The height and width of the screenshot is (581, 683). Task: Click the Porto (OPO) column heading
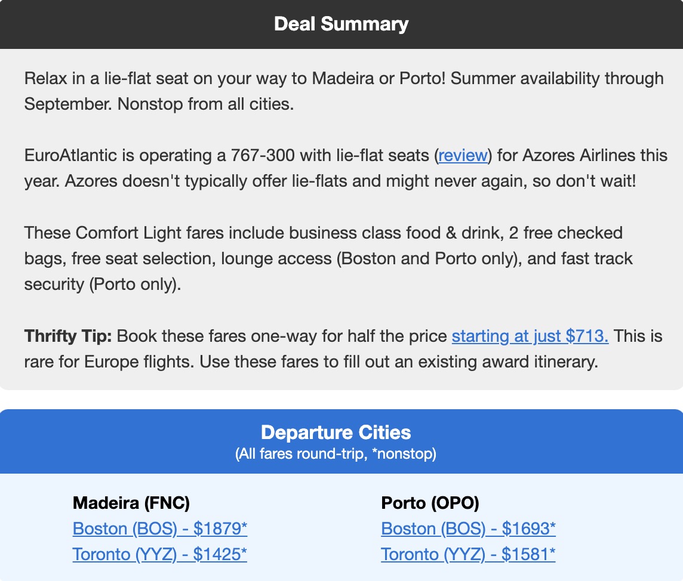pyautogui.click(x=431, y=503)
